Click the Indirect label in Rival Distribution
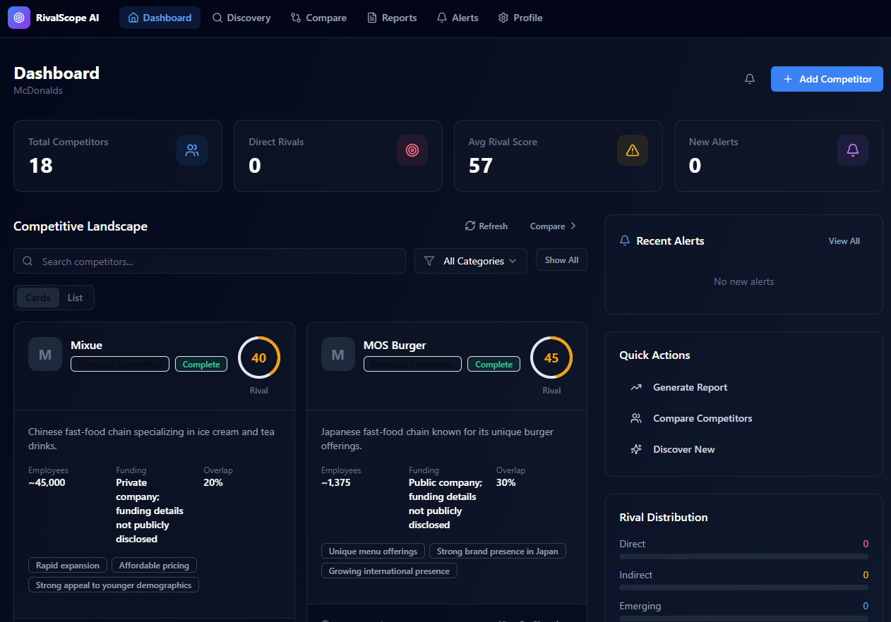891x622 pixels. tap(635, 575)
